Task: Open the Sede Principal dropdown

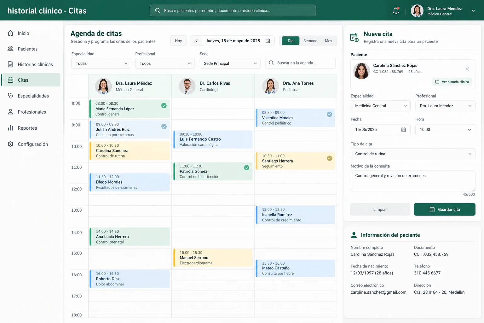Action: pyautogui.click(x=230, y=63)
